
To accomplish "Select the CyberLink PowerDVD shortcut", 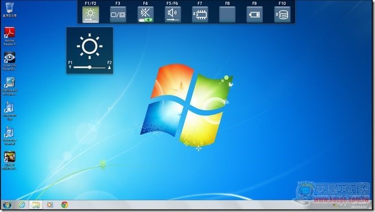I will pyautogui.click(x=9, y=61).
